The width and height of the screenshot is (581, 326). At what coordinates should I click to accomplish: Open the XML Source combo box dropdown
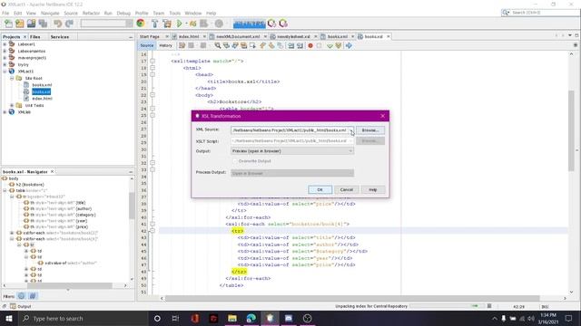[350, 130]
